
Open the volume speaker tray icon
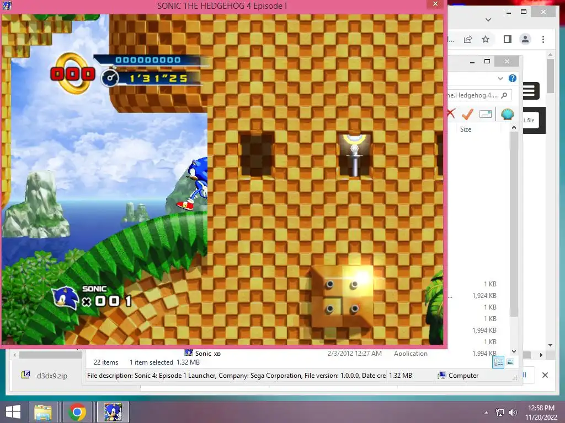point(513,412)
